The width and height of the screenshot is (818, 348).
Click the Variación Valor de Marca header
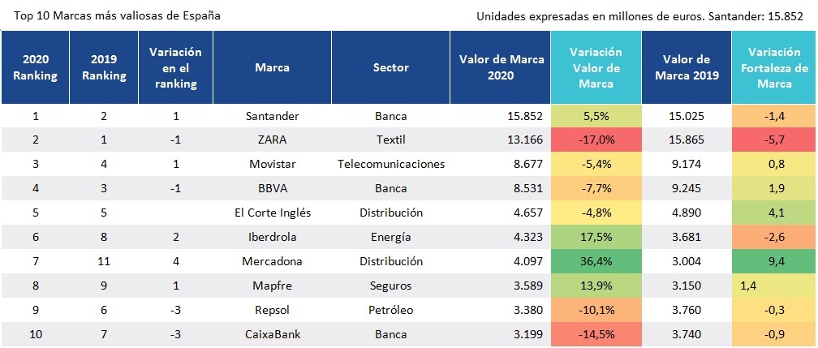pos(596,67)
